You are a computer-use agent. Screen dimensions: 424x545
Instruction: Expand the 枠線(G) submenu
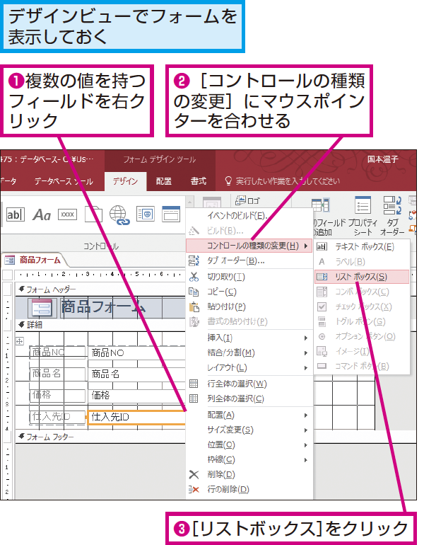249,460
